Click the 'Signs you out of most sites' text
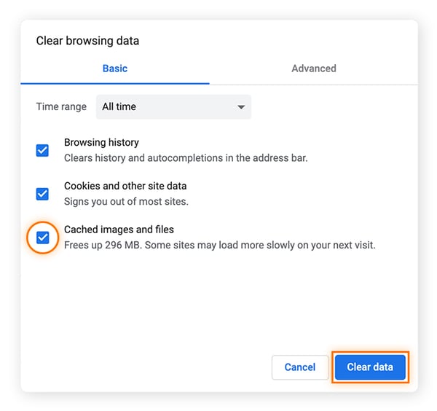 click(126, 201)
